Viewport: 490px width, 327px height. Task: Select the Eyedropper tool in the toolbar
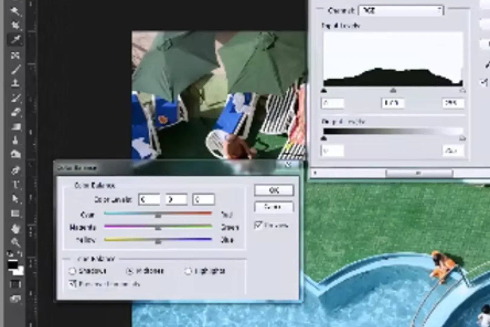point(15,39)
